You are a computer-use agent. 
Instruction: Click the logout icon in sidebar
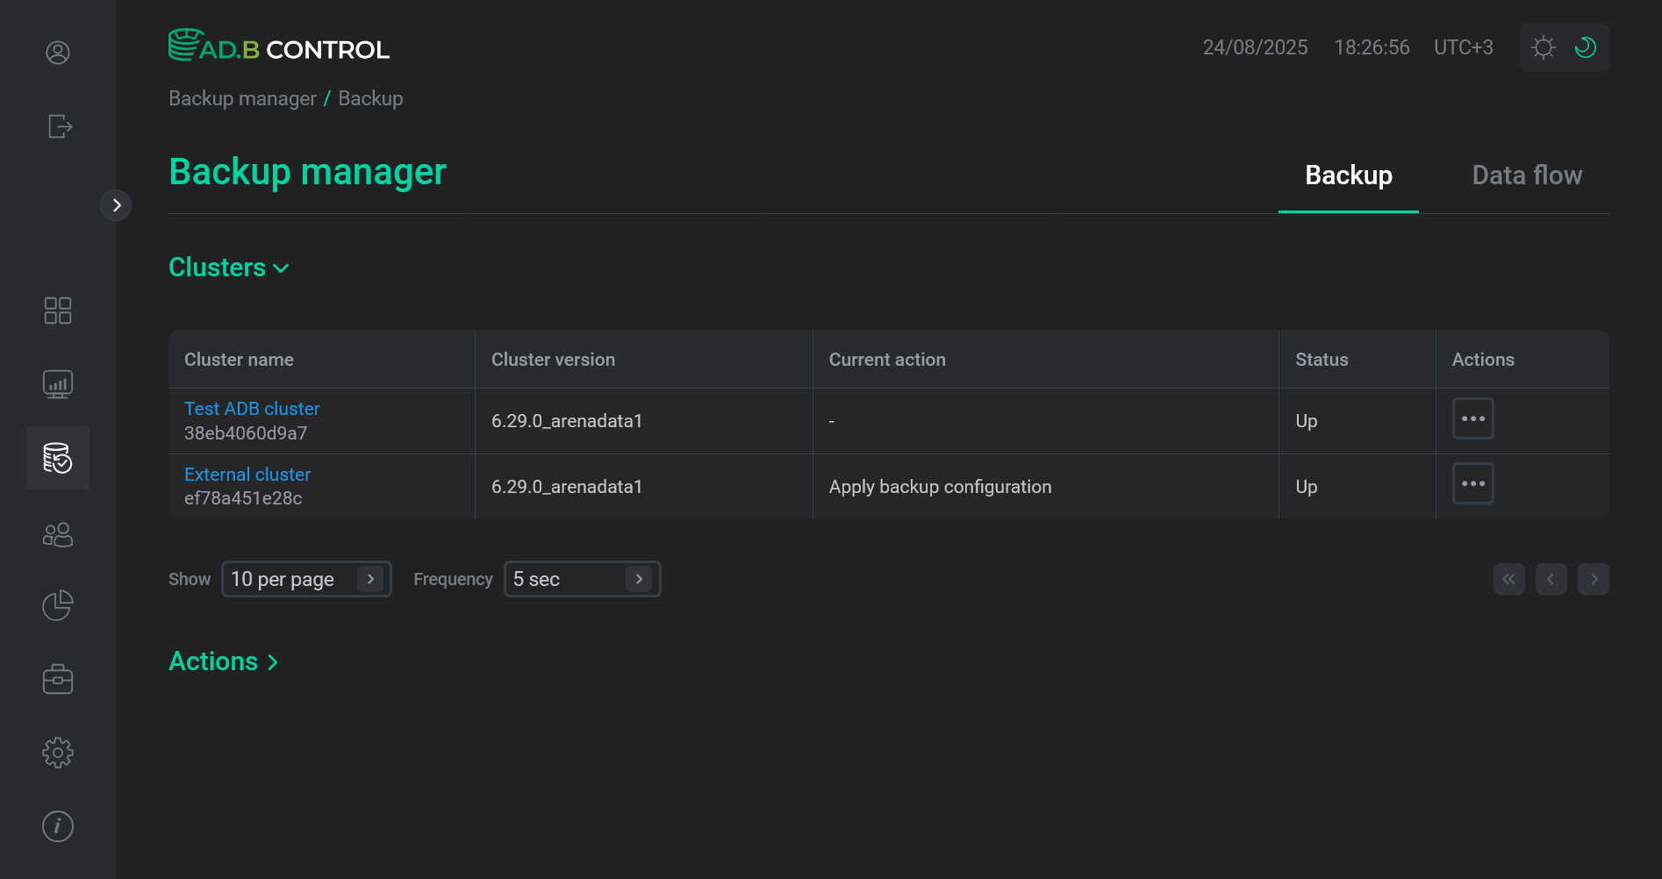pos(57,126)
